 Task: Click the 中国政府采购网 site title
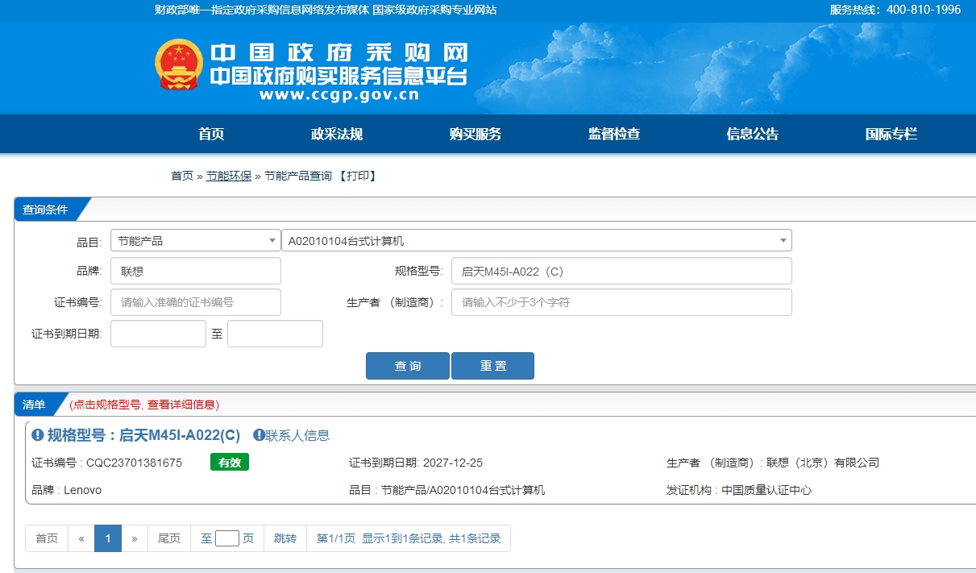(338, 52)
